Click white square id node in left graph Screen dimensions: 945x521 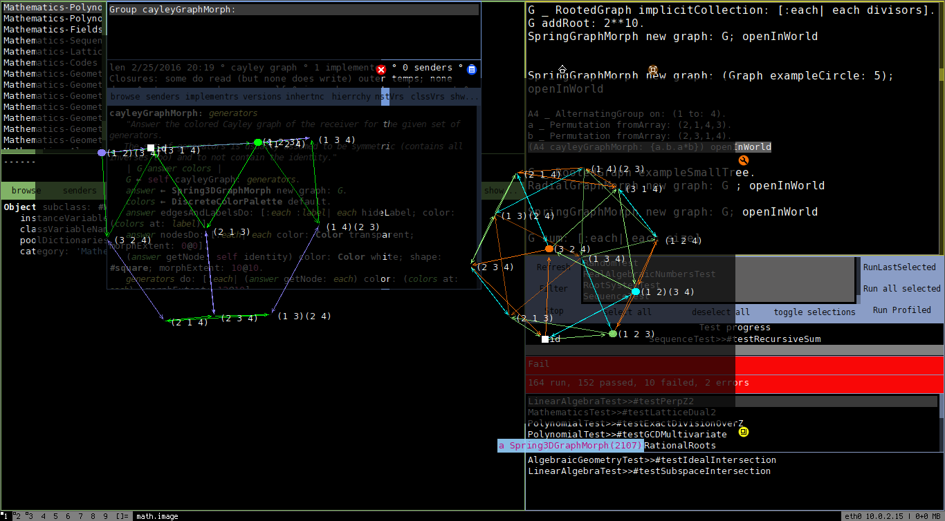[151, 149]
